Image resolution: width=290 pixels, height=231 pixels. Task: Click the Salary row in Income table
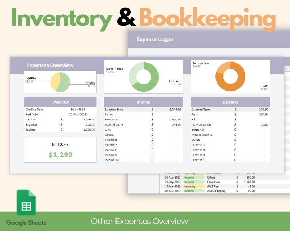tap(143, 114)
